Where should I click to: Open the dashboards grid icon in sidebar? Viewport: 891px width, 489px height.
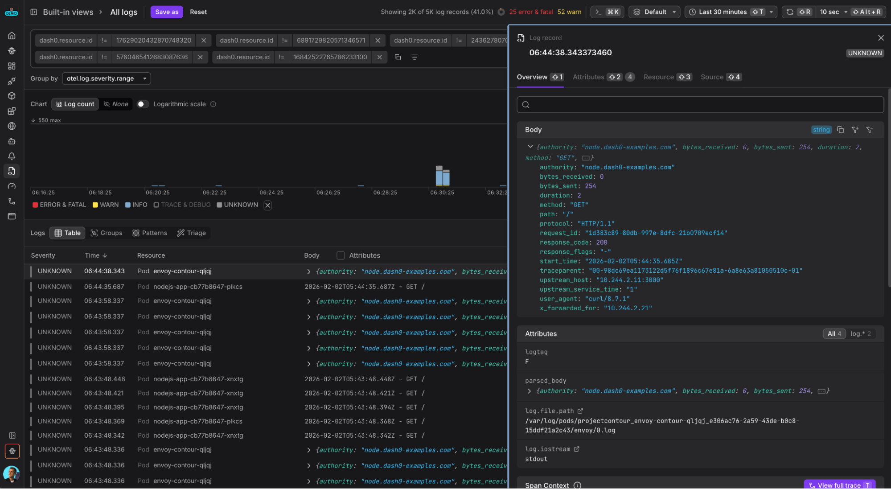[x=12, y=66]
